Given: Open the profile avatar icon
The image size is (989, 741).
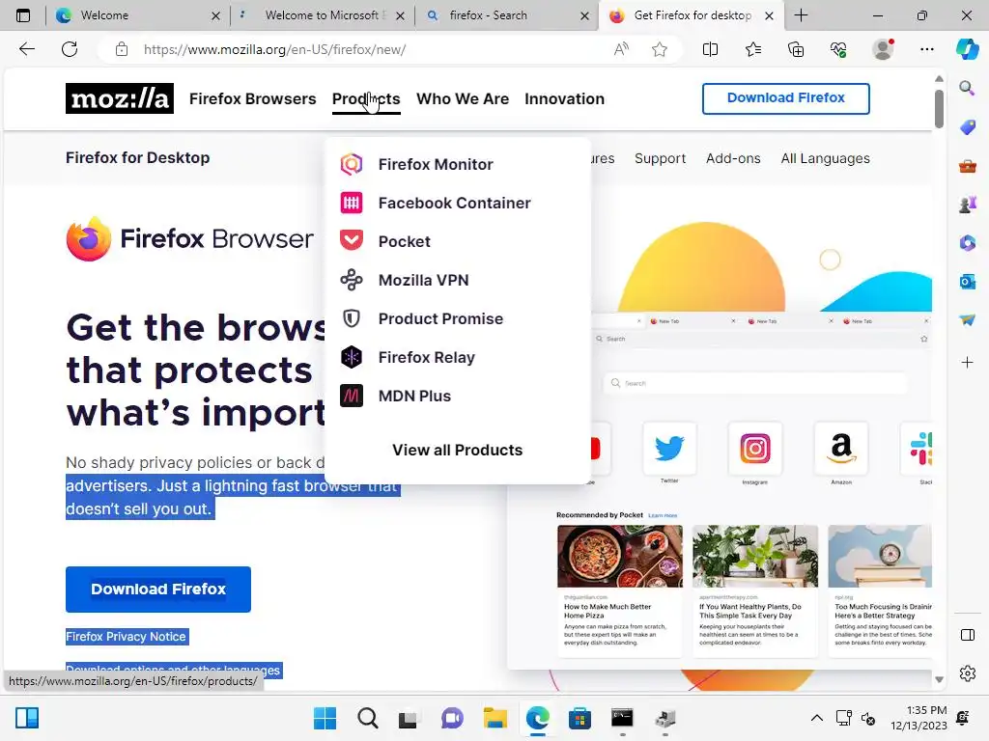Looking at the screenshot, I should [x=883, y=49].
